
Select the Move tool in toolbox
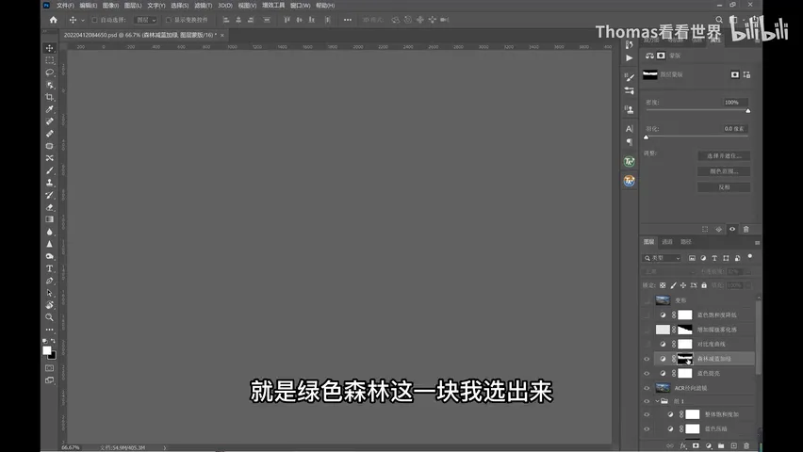[50, 48]
